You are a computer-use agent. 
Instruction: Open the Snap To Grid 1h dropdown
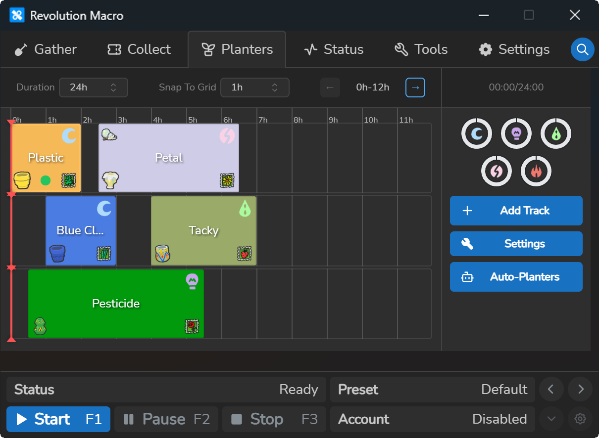click(255, 88)
